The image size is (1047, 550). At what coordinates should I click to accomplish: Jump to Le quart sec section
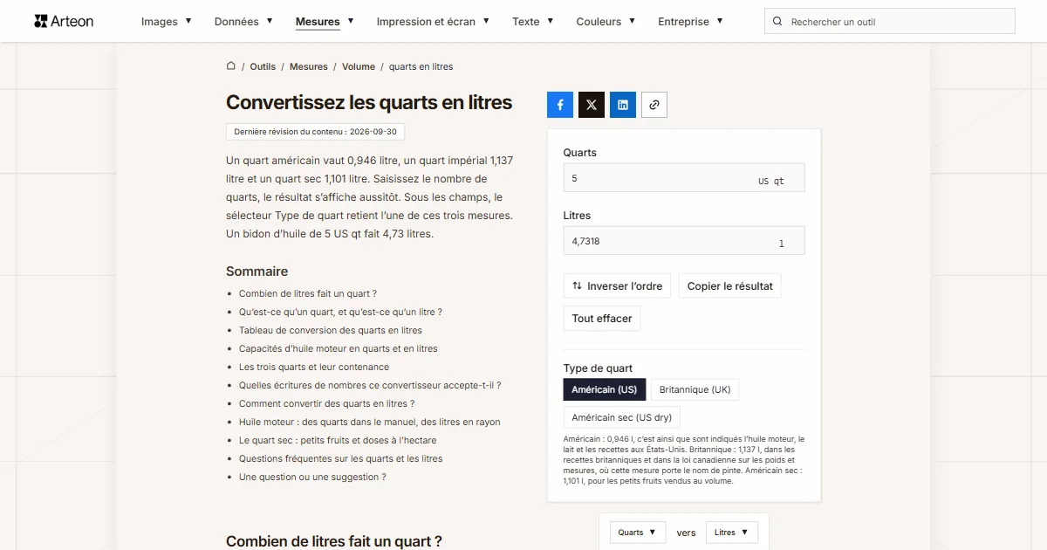coord(338,440)
